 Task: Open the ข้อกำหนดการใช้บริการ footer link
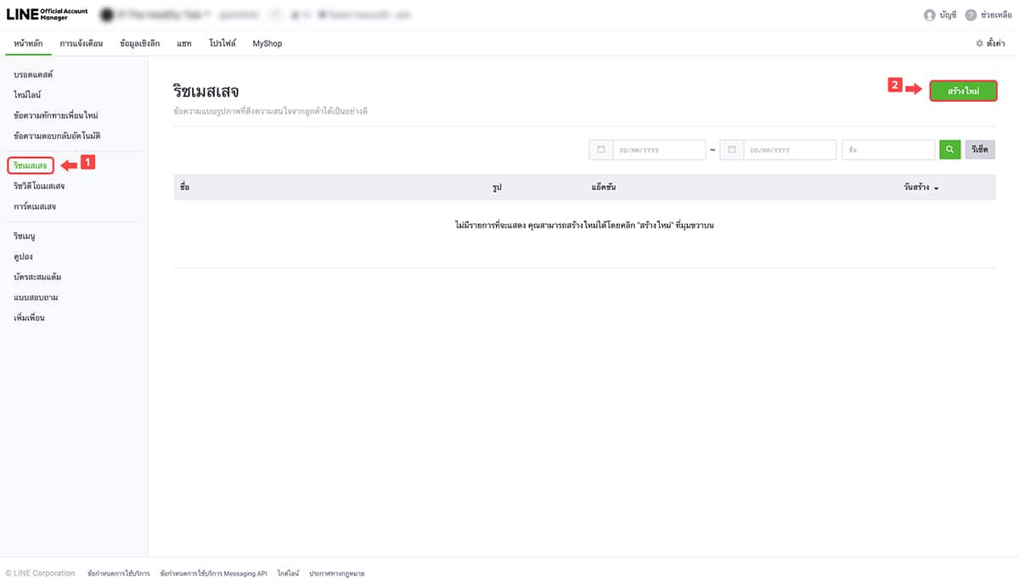coord(118,574)
